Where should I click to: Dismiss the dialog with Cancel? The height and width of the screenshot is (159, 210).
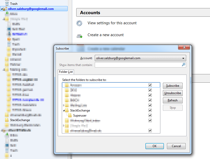tap(176, 146)
